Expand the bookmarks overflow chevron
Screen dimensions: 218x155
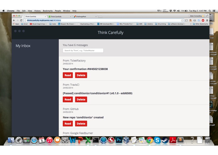pyautogui.click(x=191, y=24)
